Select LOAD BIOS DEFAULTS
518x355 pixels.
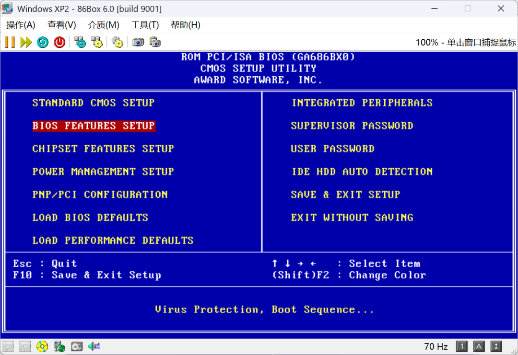point(90,218)
